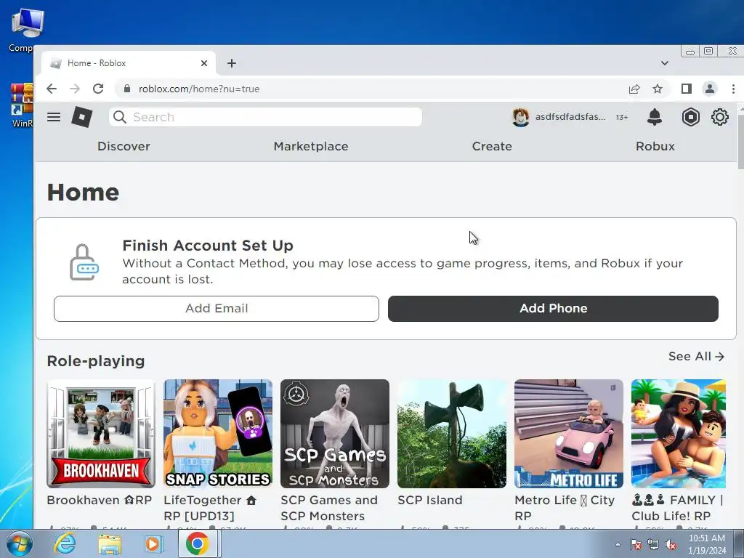Screen dimensions: 744x558
Task: Open the Brookhaven RP game thumbnail
Action: 100,433
